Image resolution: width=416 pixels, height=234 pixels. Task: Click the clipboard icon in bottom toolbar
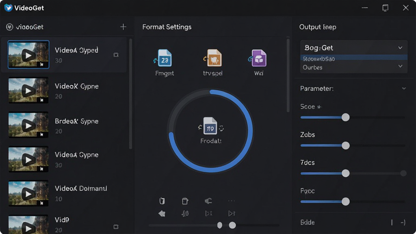[x=162, y=201]
